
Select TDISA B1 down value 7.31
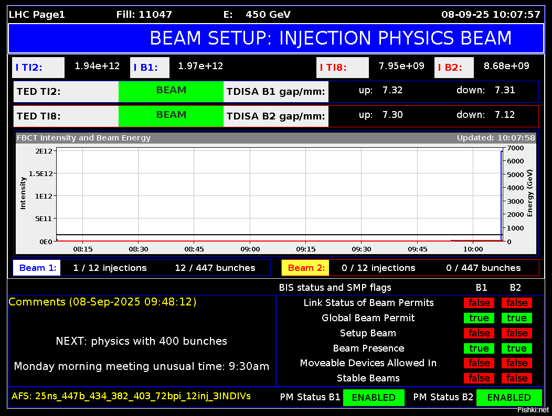coord(505,90)
